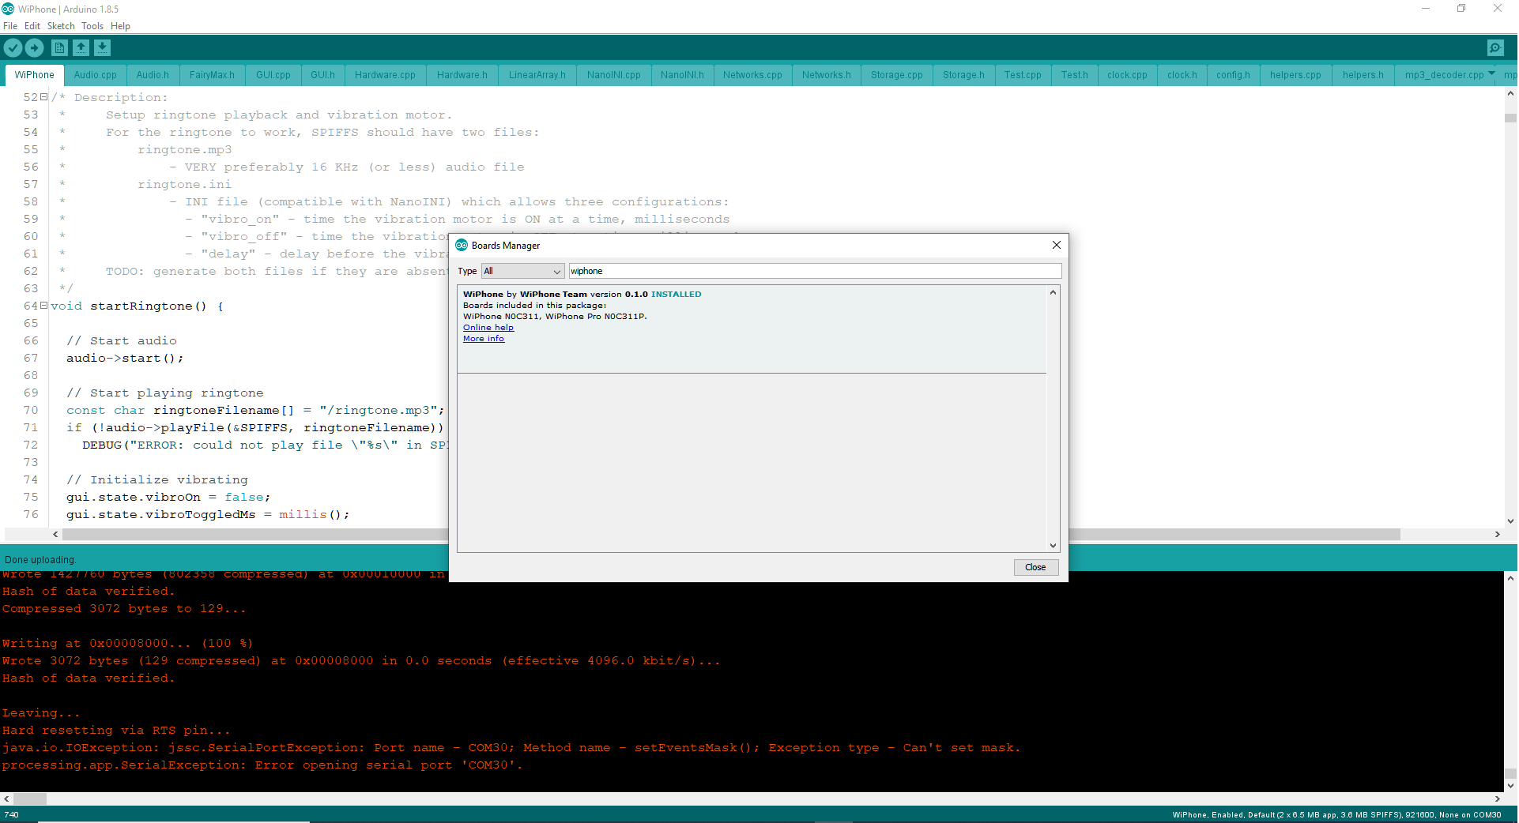
Task: Open the Serial Monitor
Action: pos(1495,47)
